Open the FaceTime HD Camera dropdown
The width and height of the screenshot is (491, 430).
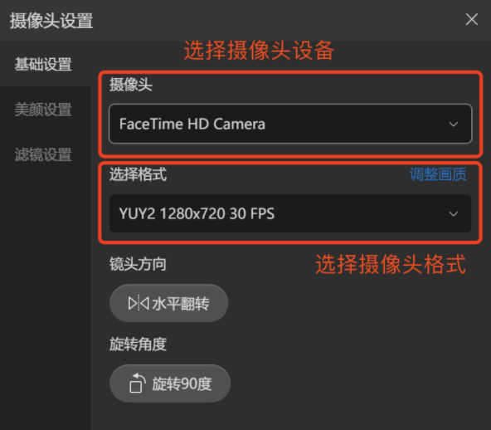click(290, 124)
